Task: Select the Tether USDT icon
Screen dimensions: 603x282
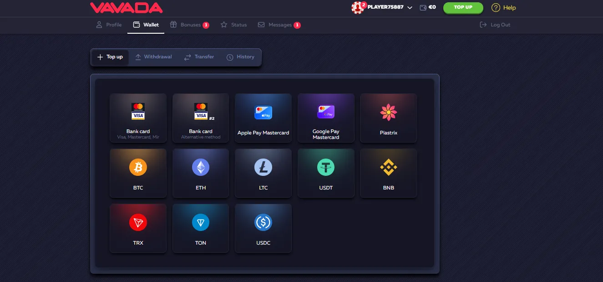Action: click(x=326, y=168)
